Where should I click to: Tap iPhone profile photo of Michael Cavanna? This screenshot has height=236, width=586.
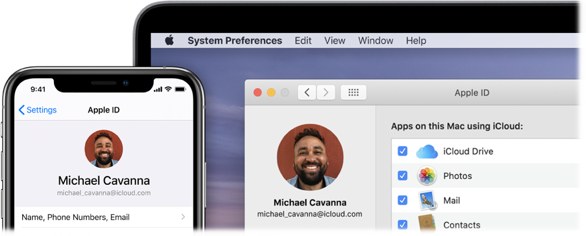[103, 149]
